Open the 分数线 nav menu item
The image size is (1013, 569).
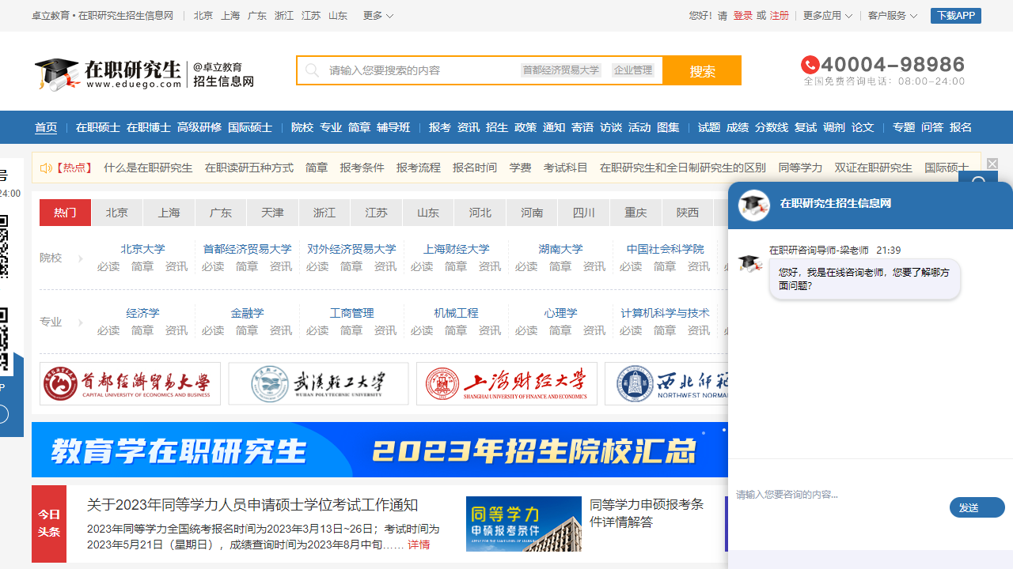click(772, 127)
